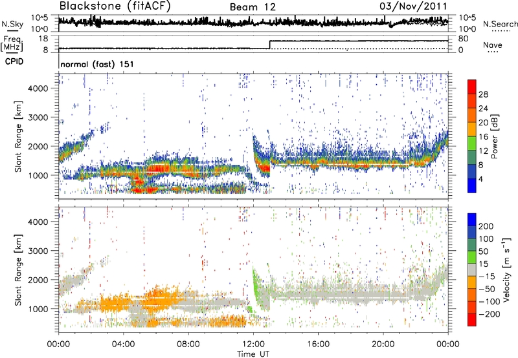Image resolution: width=518 pixels, height=358 pixels.
Task: Click the '-200' tick on the Velocity scale
Action: (x=489, y=314)
